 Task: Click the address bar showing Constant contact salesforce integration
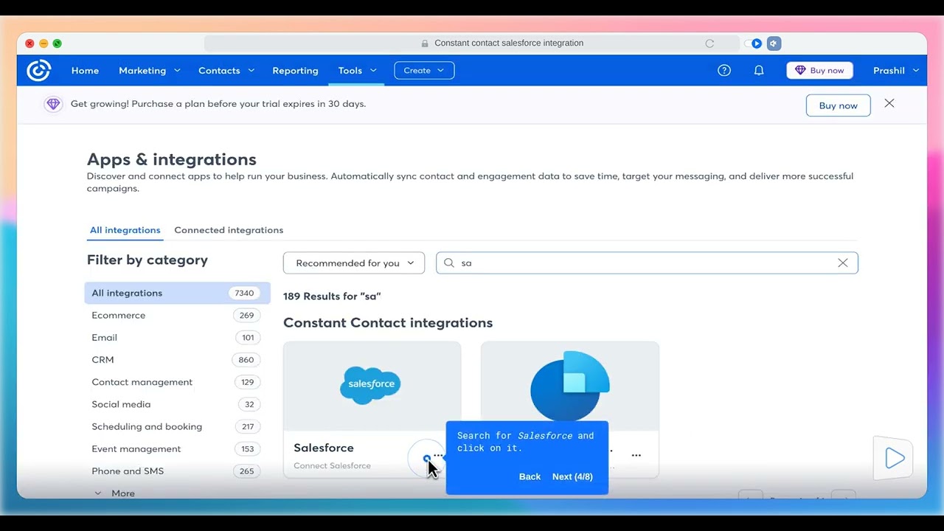(x=472, y=44)
